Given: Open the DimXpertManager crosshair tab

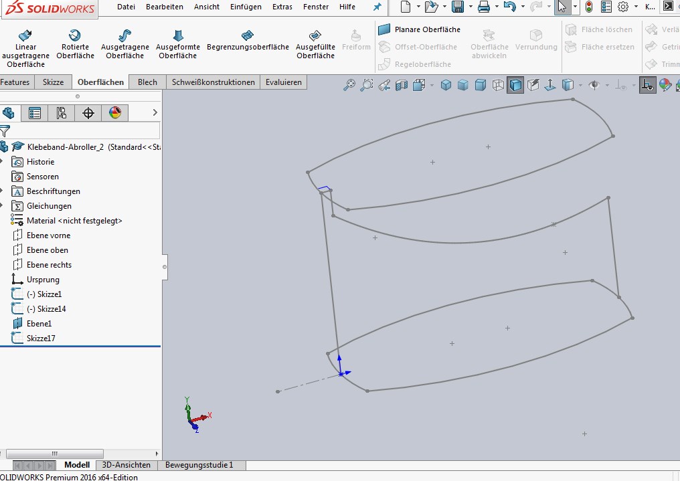Looking at the screenshot, I should point(88,113).
